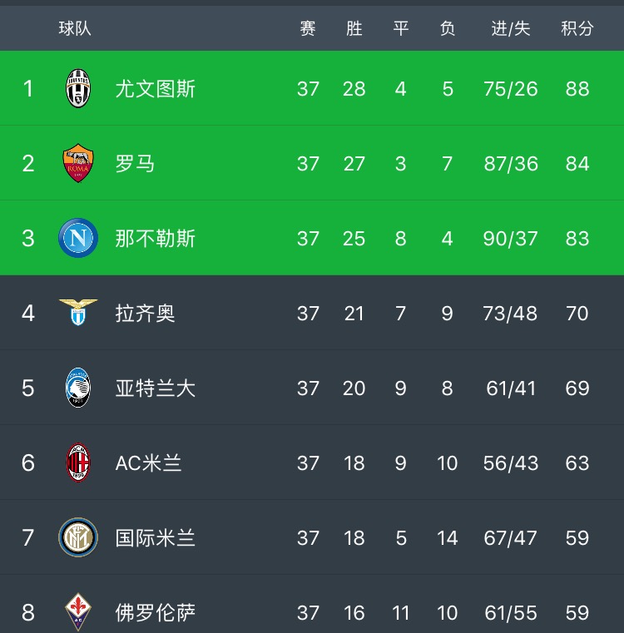The width and height of the screenshot is (624, 633).
Task: Tap the AC Milan crest
Action: [x=78, y=462]
